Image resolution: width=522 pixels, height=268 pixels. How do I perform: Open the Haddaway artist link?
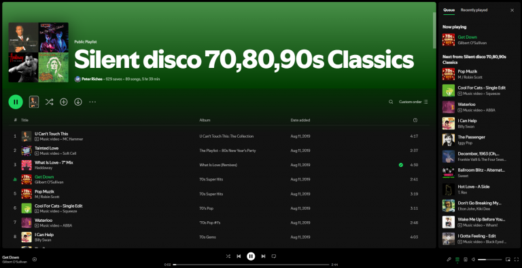point(43,168)
